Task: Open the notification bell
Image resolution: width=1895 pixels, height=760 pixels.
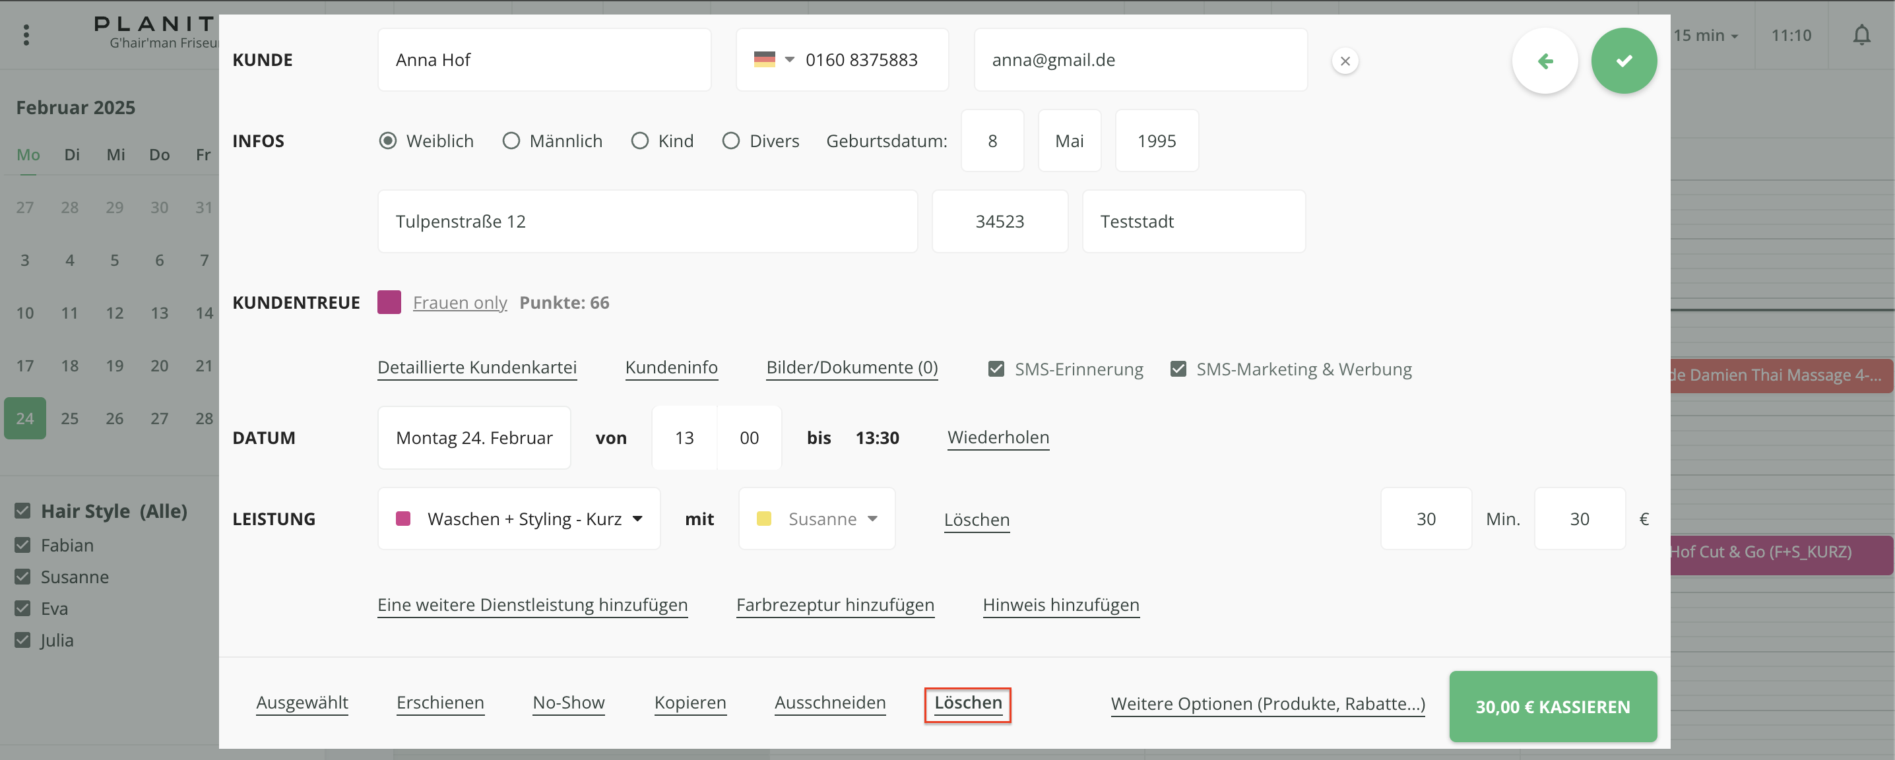Action: (x=1861, y=36)
